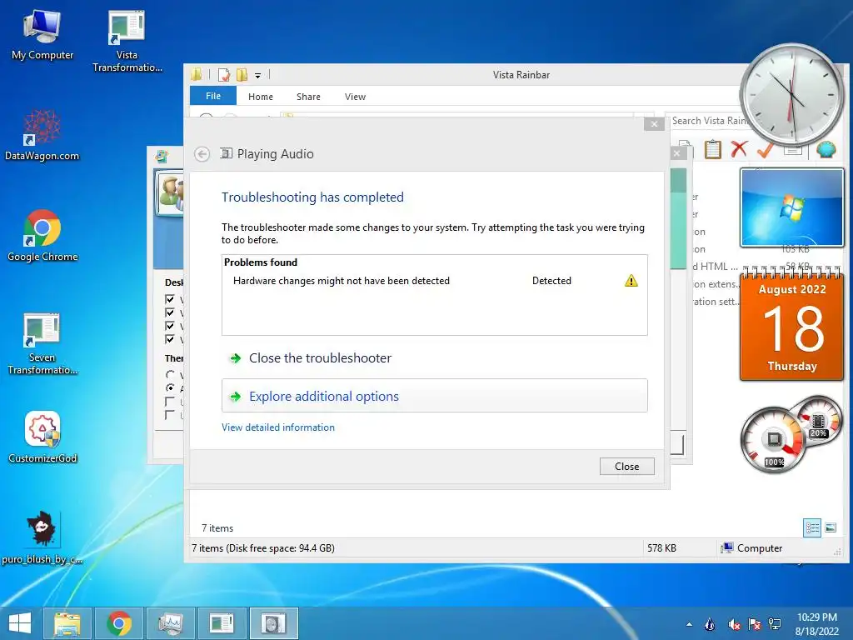853x640 pixels.
Task: Click the Details view icon in status bar
Action: click(x=812, y=527)
